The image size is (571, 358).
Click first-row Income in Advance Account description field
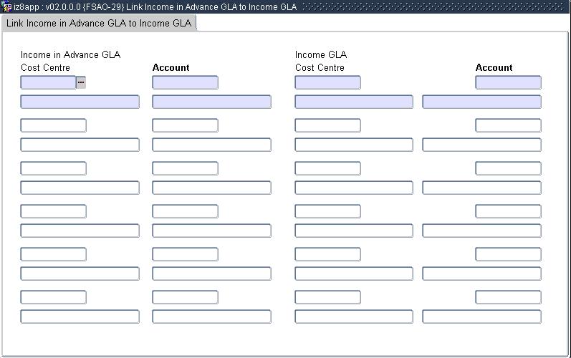click(x=211, y=102)
